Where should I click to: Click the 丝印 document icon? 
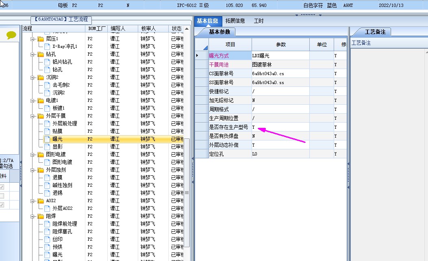pyautogui.click(x=47, y=239)
